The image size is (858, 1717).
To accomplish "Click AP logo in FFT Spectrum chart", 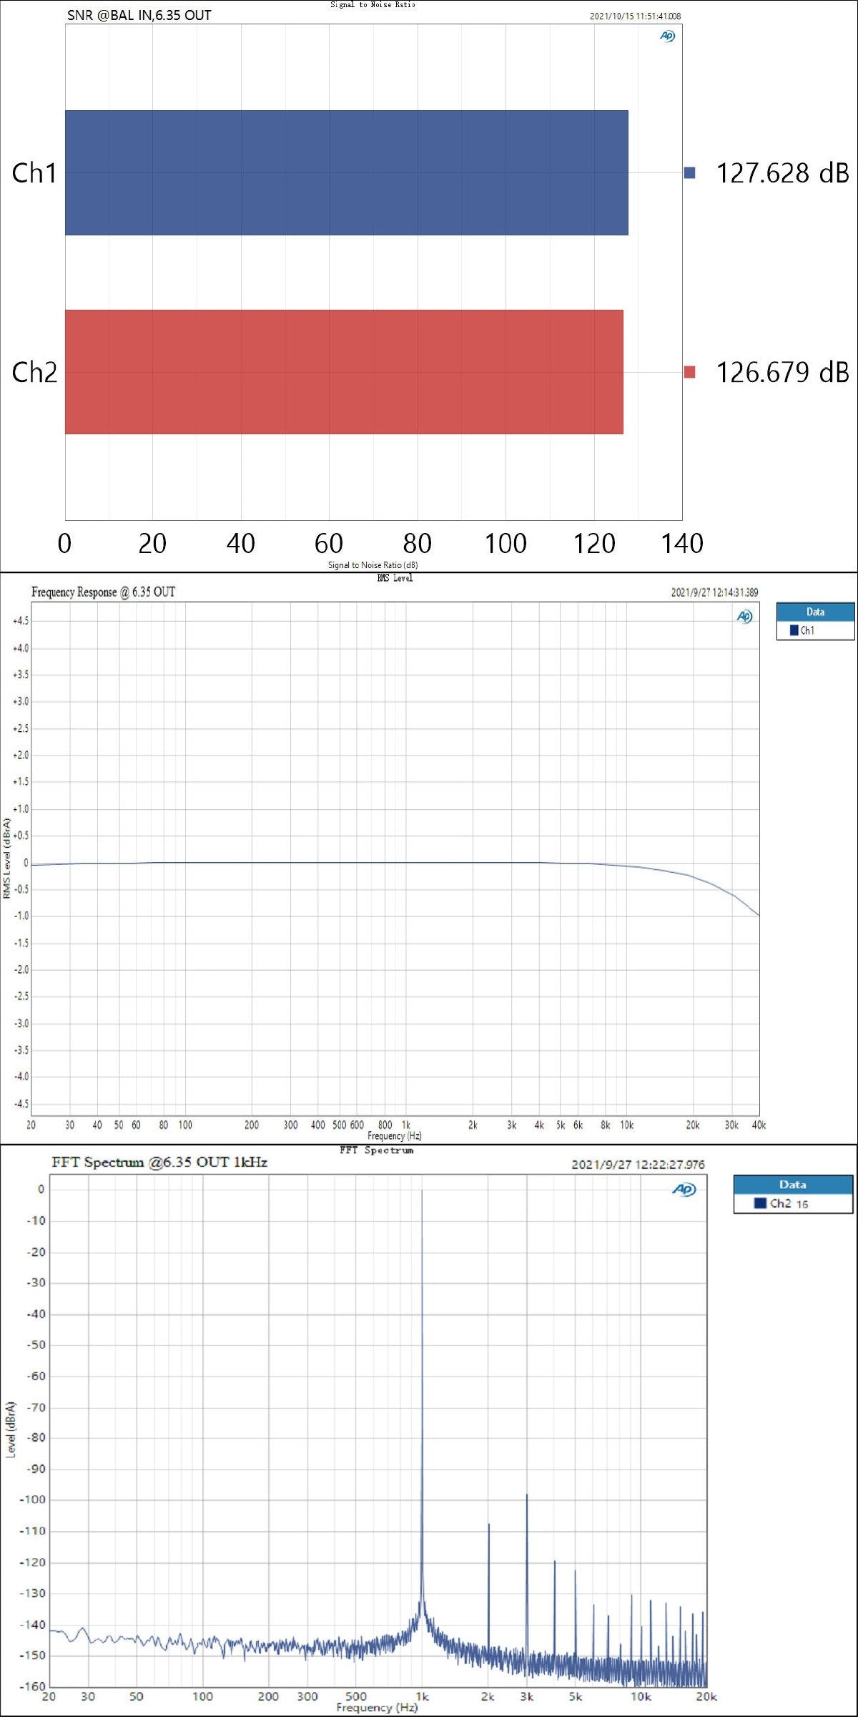I will tap(684, 1189).
